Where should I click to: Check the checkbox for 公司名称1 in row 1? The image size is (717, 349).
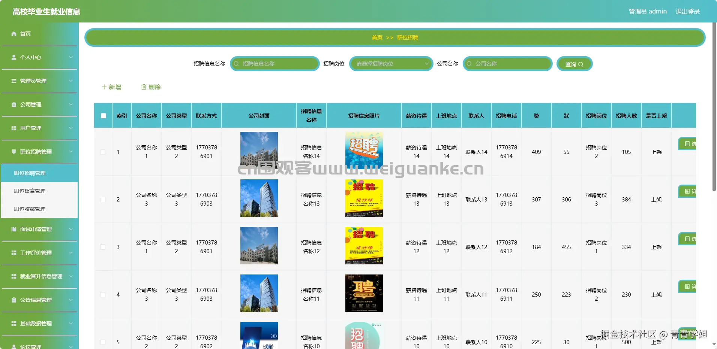(x=103, y=152)
